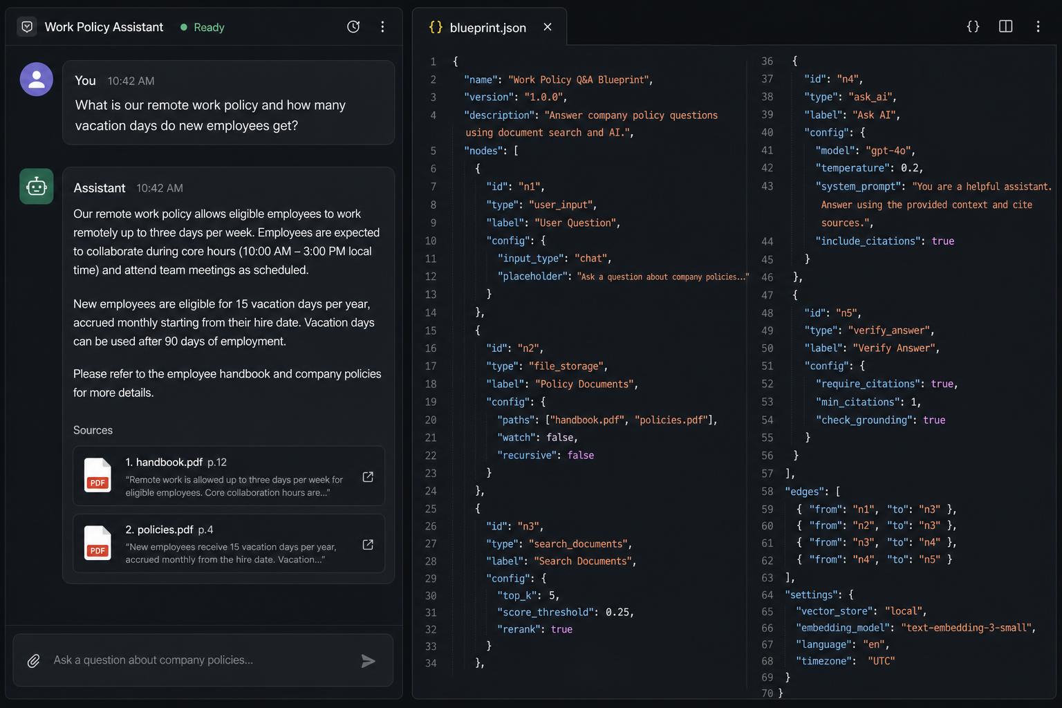Click the "Work Policy Q&A Blueprint" name value
1062x708 pixels.
pos(579,80)
